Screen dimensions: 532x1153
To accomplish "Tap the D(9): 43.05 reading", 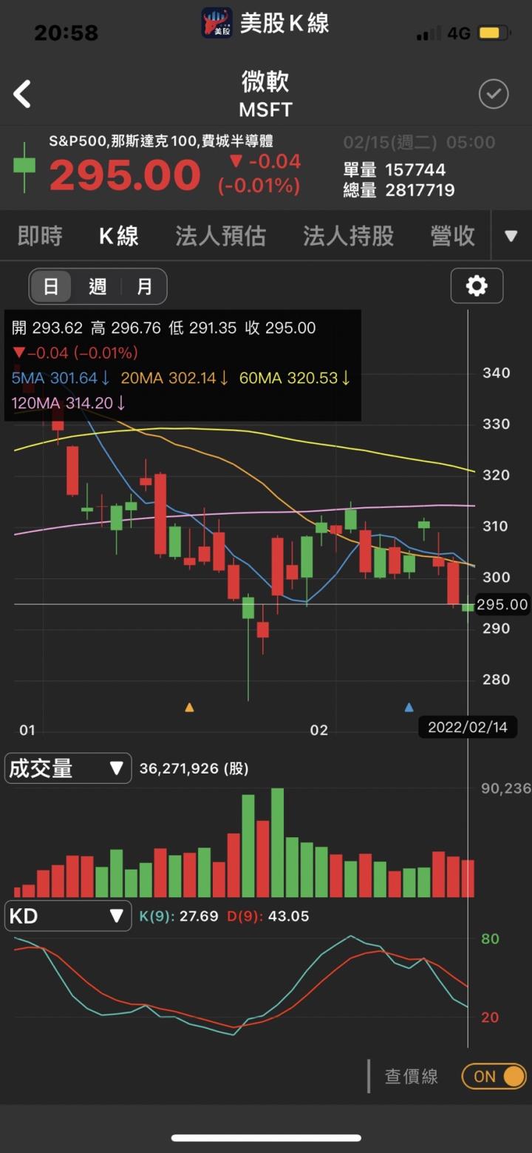I will 267,916.
